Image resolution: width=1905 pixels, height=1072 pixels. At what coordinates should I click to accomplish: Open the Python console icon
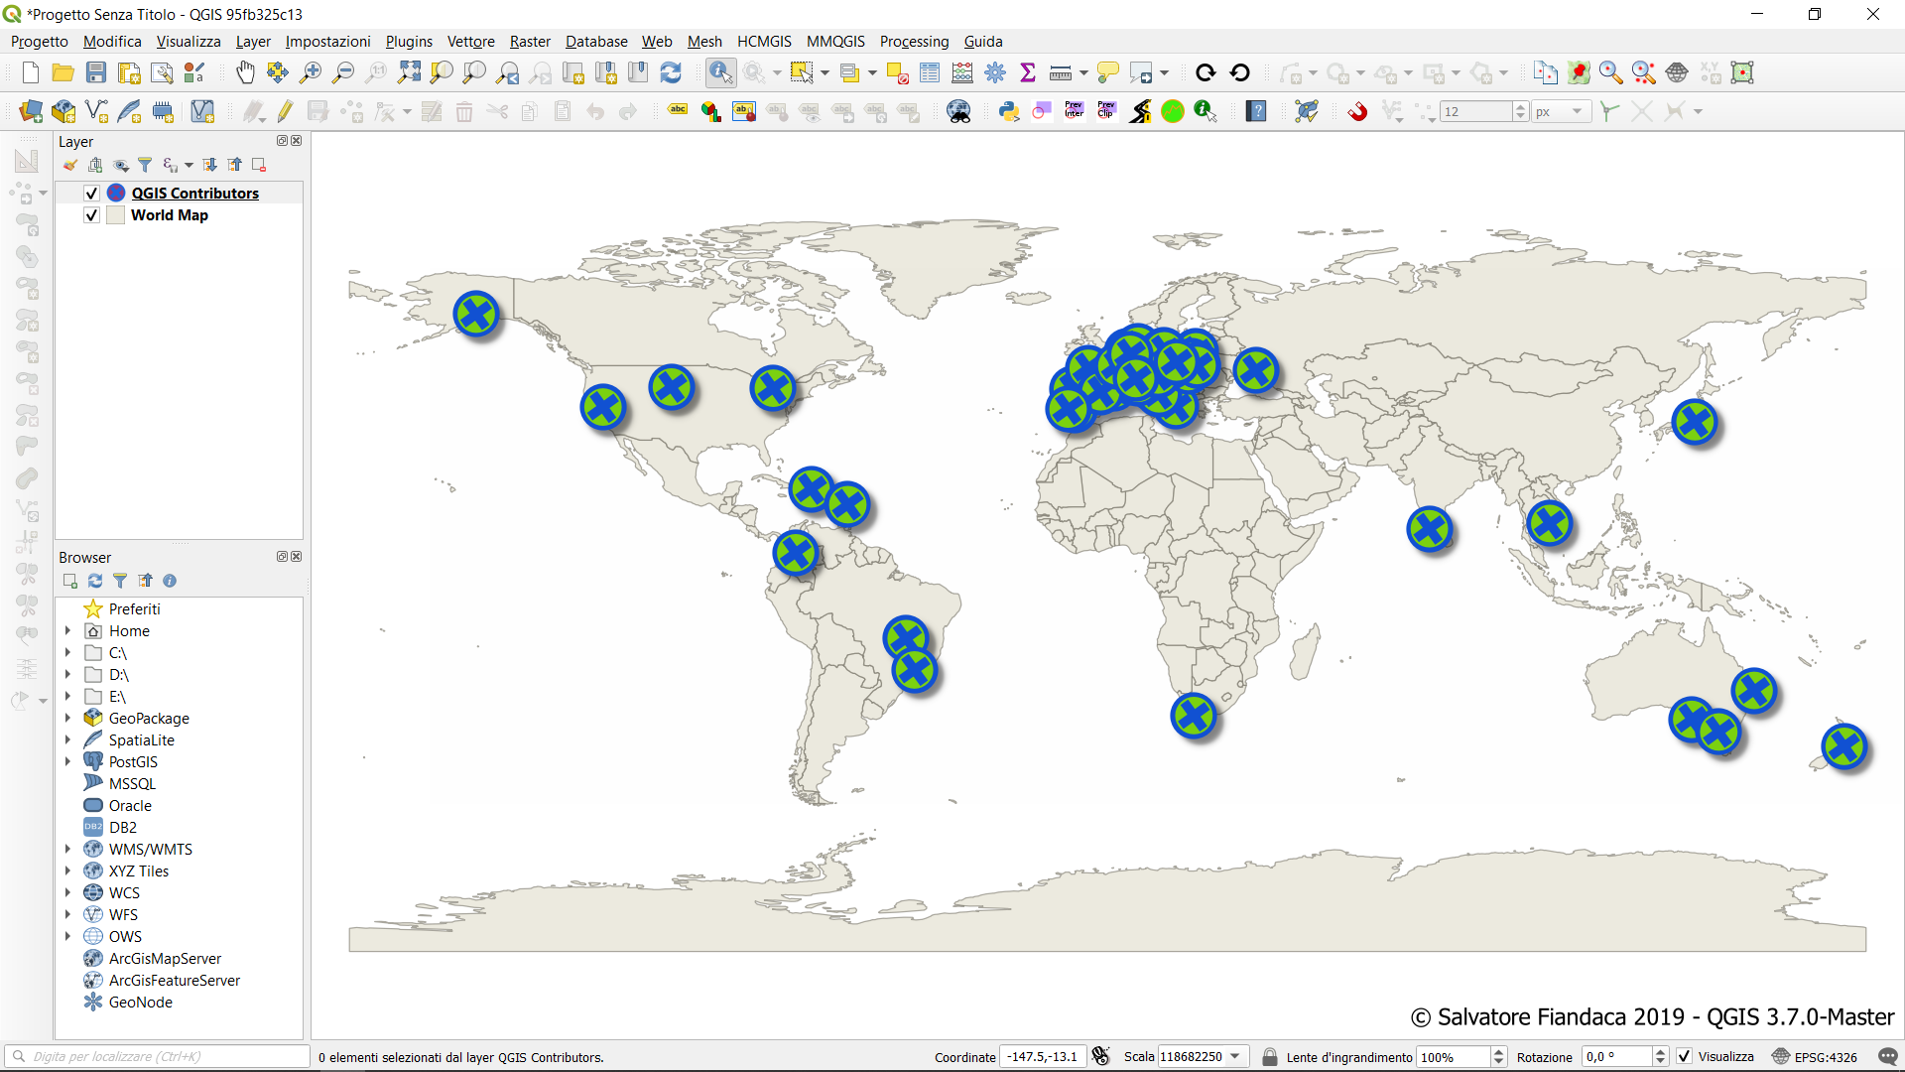(x=1009, y=111)
